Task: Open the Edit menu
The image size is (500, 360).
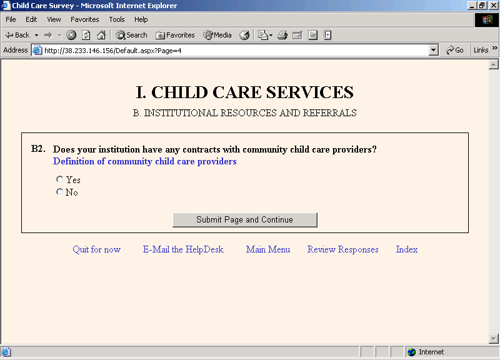Action: coord(31,19)
